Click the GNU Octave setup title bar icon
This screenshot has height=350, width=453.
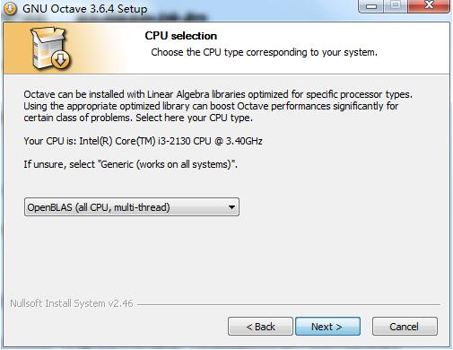10,8
